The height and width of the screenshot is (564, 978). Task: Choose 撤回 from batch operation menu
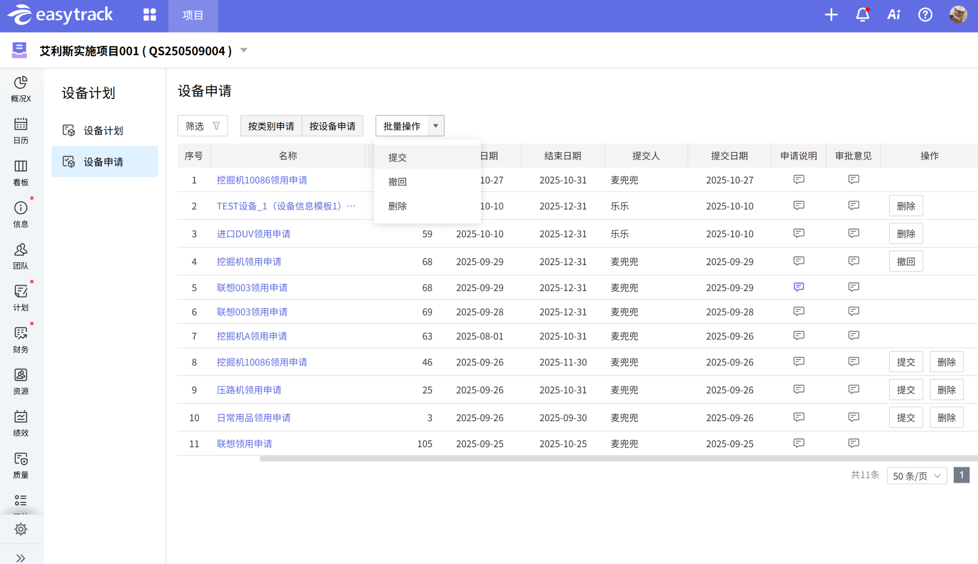tap(397, 182)
